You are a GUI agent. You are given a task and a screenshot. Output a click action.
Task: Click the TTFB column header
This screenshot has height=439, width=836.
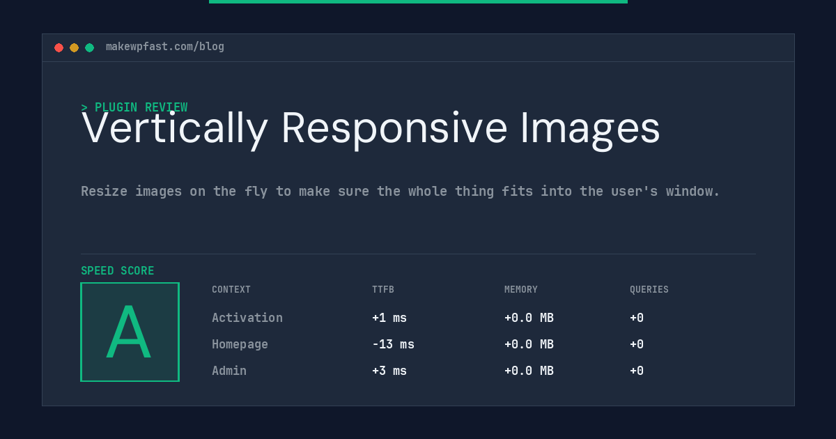[x=383, y=289]
